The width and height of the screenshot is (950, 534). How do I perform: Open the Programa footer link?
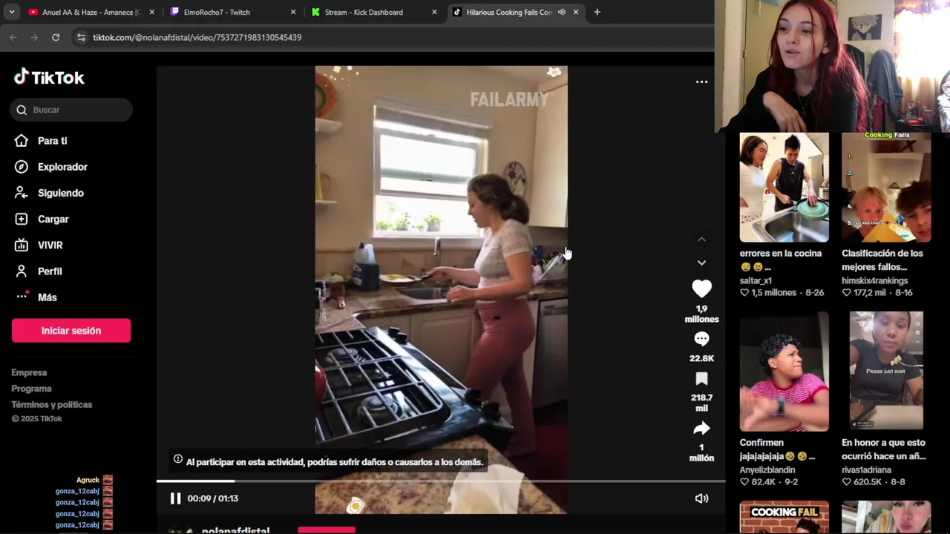click(31, 389)
